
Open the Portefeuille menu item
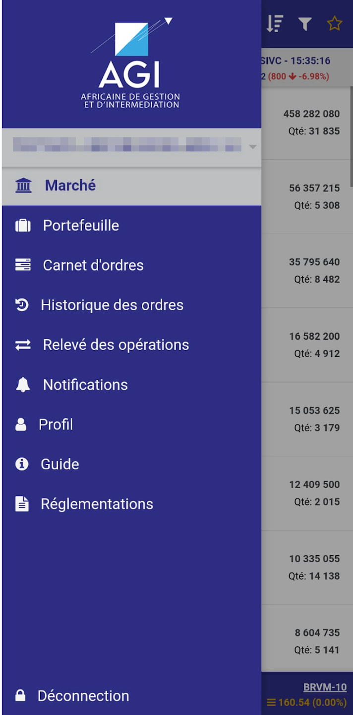click(81, 225)
